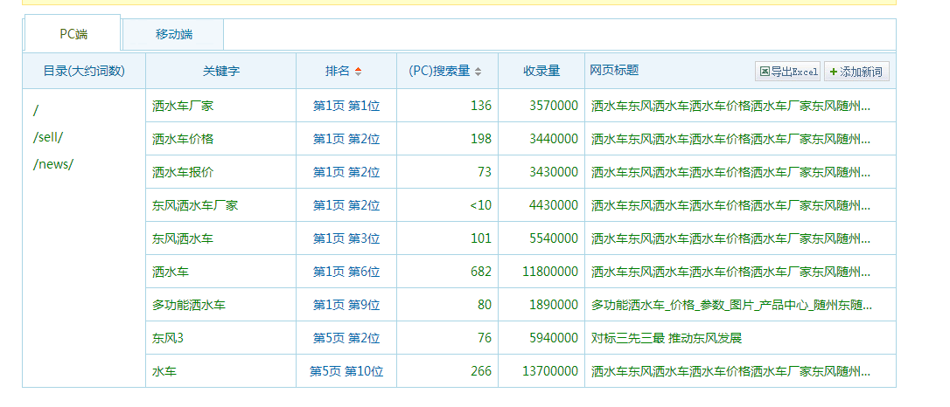950x407 pixels.
Task: Click the 收录量 column header
Action: coord(541,71)
